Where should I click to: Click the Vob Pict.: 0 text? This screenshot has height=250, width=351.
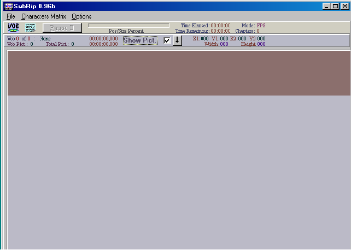point(20,44)
